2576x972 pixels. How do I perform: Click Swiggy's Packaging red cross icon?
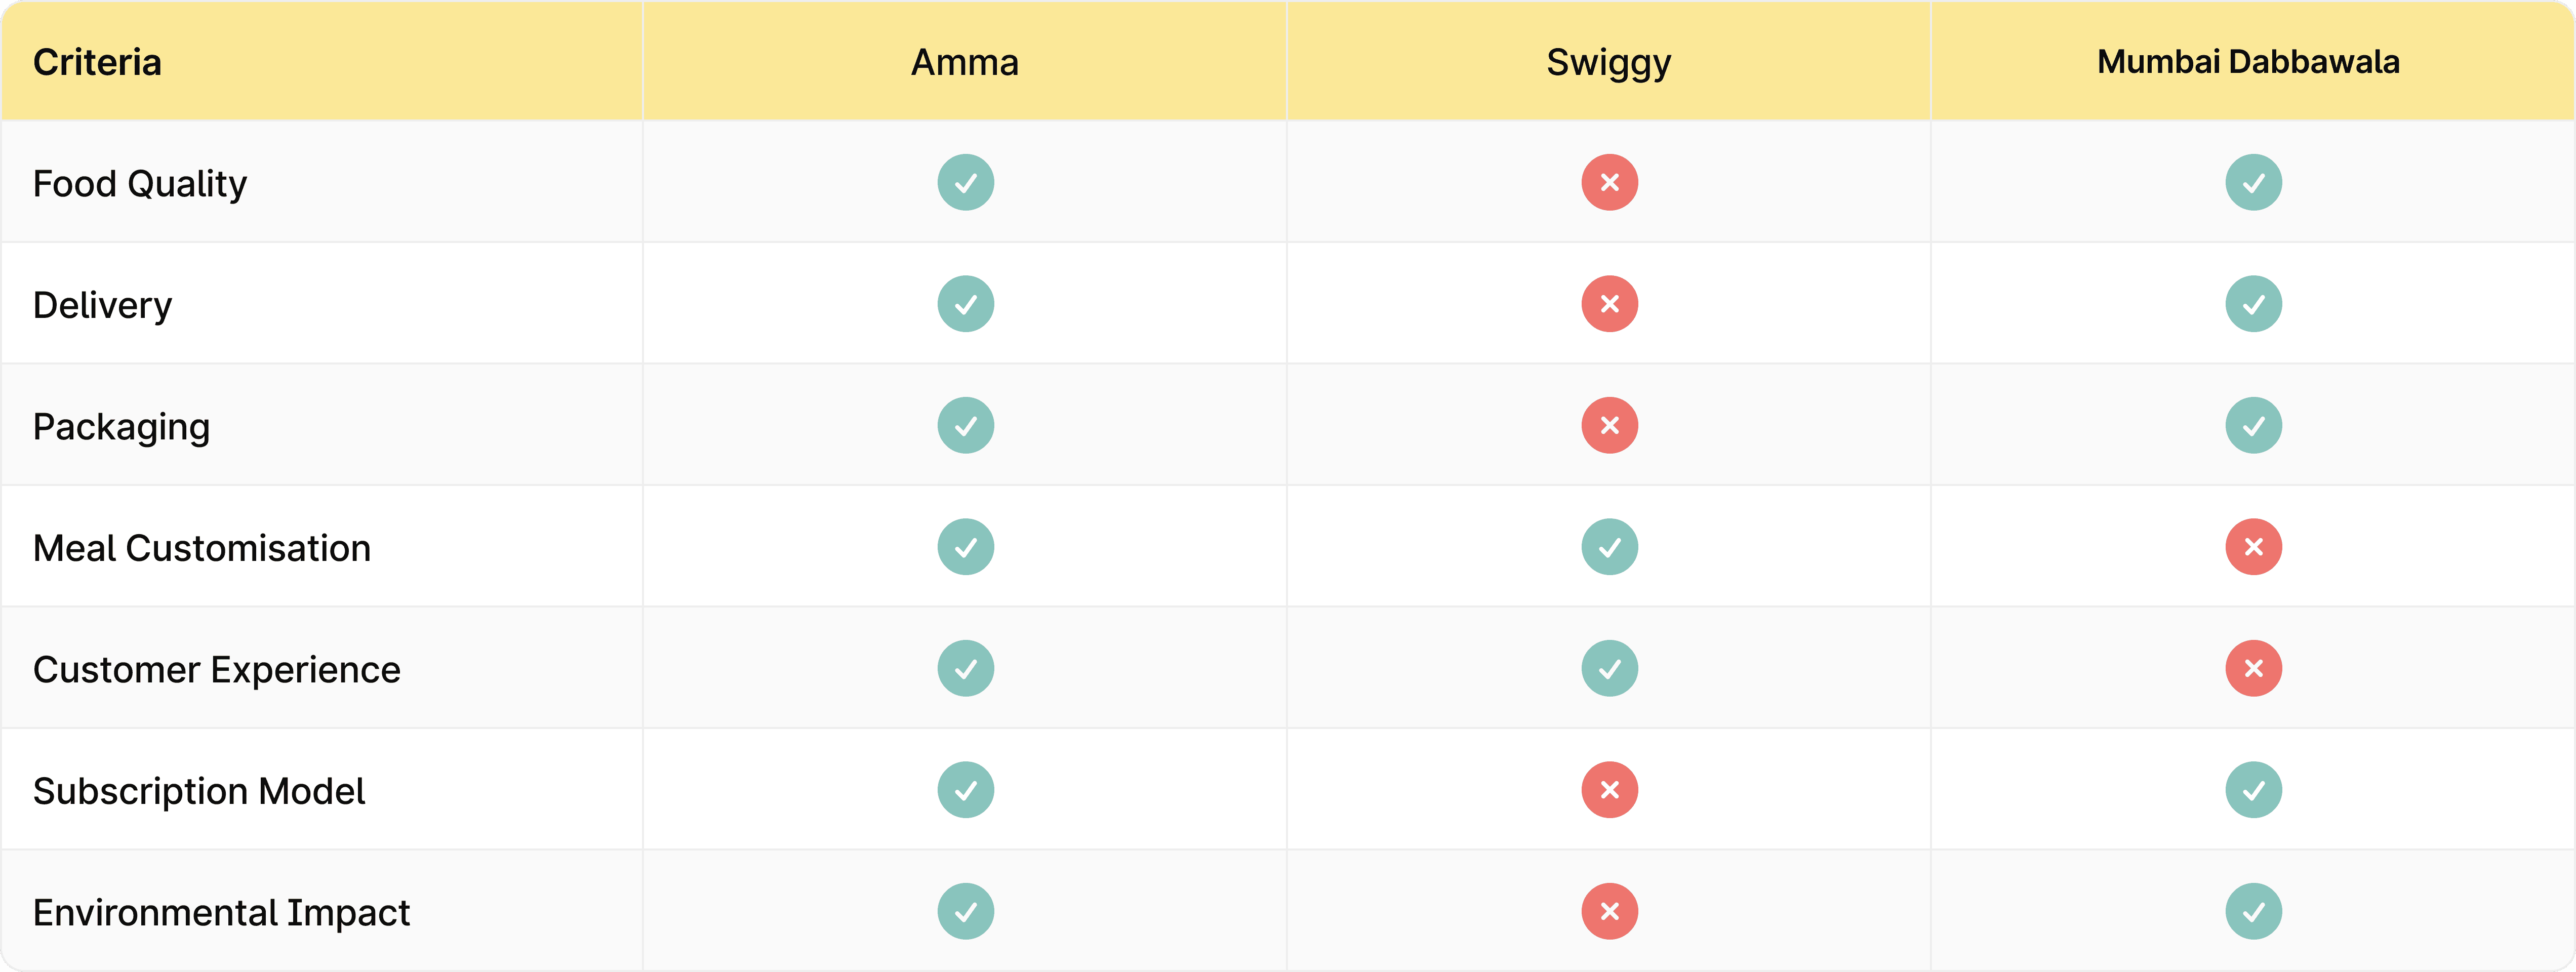click(x=1609, y=425)
